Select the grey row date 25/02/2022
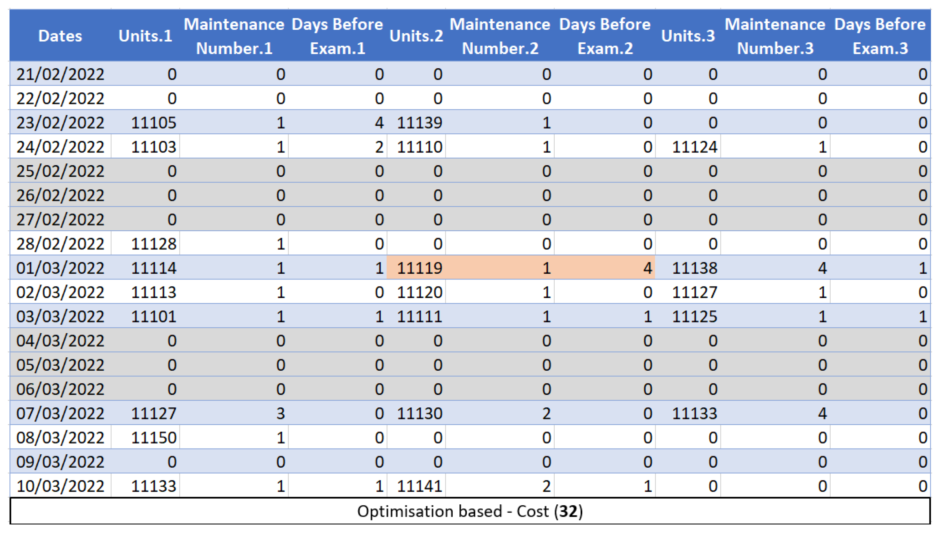 pyautogui.click(x=60, y=171)
